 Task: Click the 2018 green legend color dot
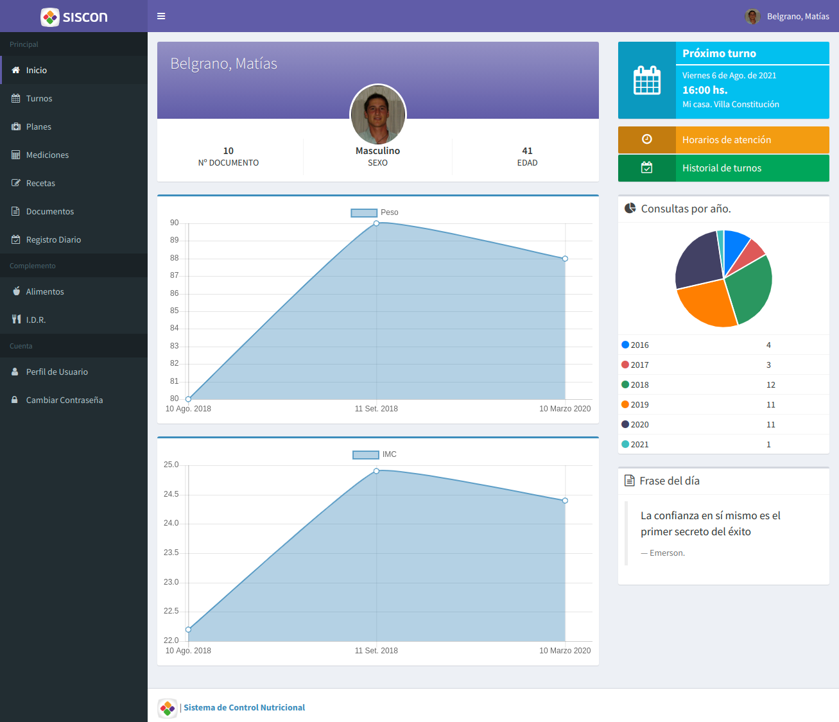[625, 384]
